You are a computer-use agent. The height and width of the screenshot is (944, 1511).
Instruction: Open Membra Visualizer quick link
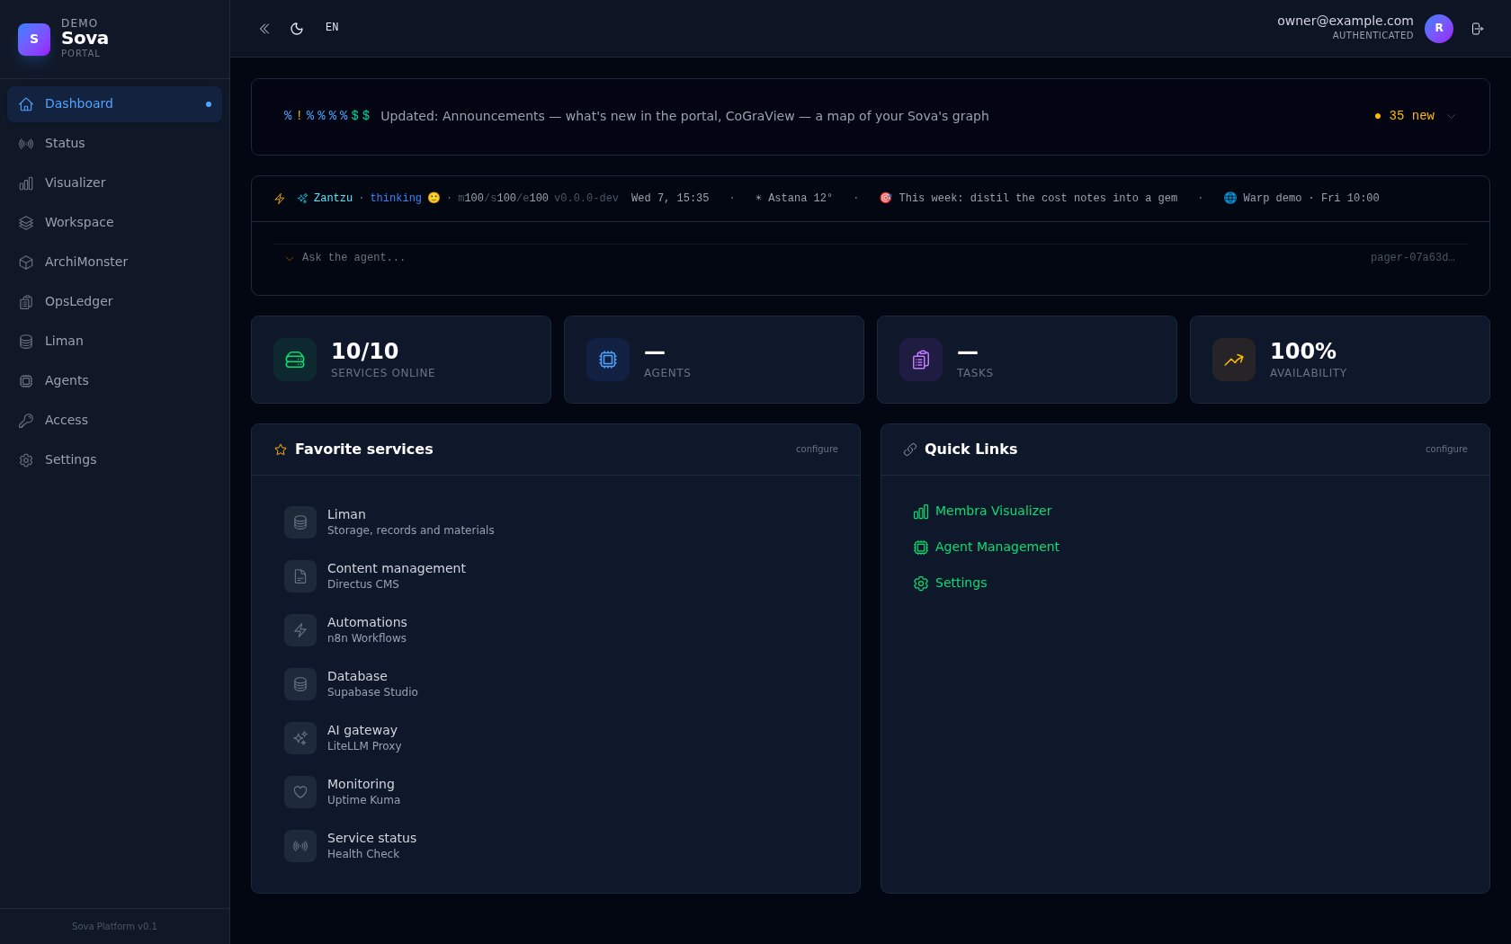coord(982,512)
